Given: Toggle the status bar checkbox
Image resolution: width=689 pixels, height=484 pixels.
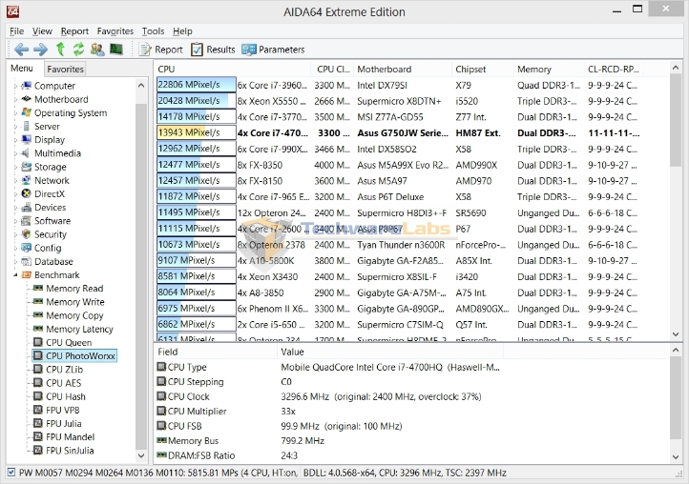Looking at the screenshot, I should [11, 473].
